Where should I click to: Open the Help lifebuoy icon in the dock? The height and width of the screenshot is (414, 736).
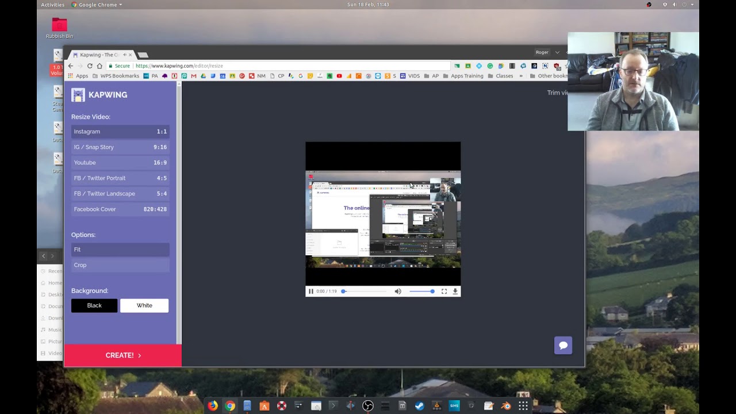(x=282, y=406)
